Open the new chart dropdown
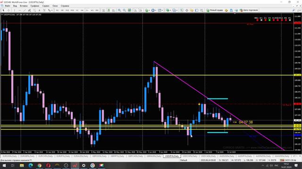302x169 pixels. pyautogui.click(x=168, y=10)
